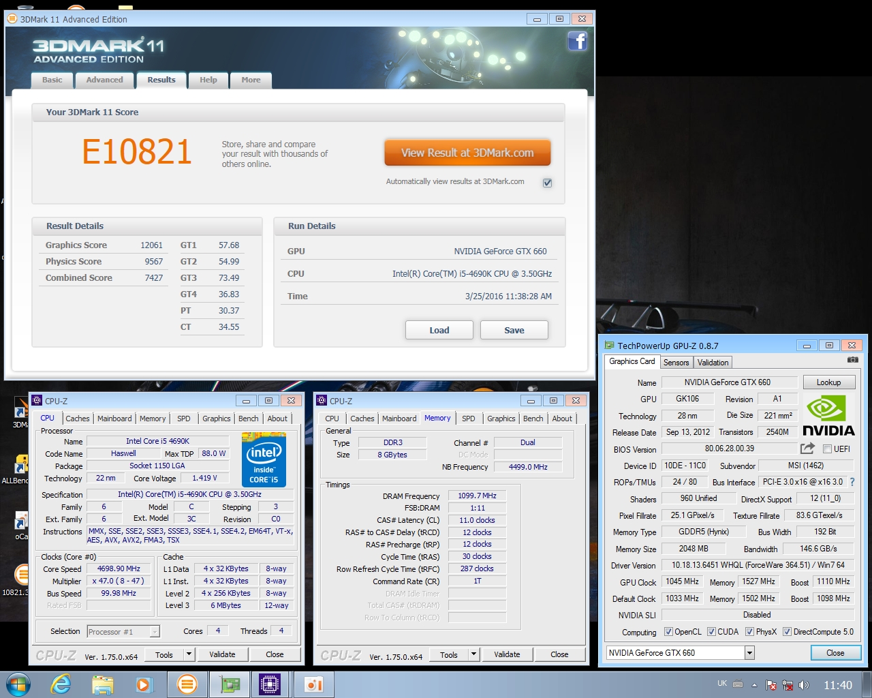Switch to the CPU-Z taskbar button
This screenshot has width=872, height=698.
tap(270, 684)
